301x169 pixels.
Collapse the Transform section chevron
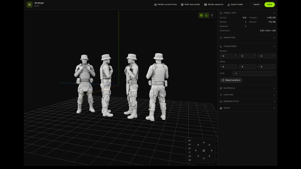click(x=274, y=46)
